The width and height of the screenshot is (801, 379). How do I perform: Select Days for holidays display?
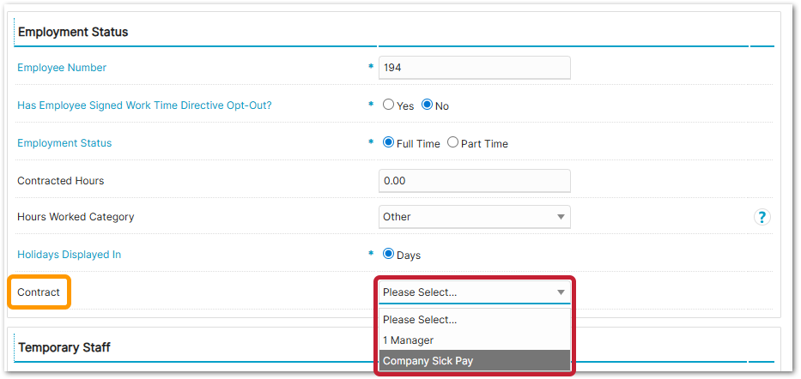[x=389, y=255]
